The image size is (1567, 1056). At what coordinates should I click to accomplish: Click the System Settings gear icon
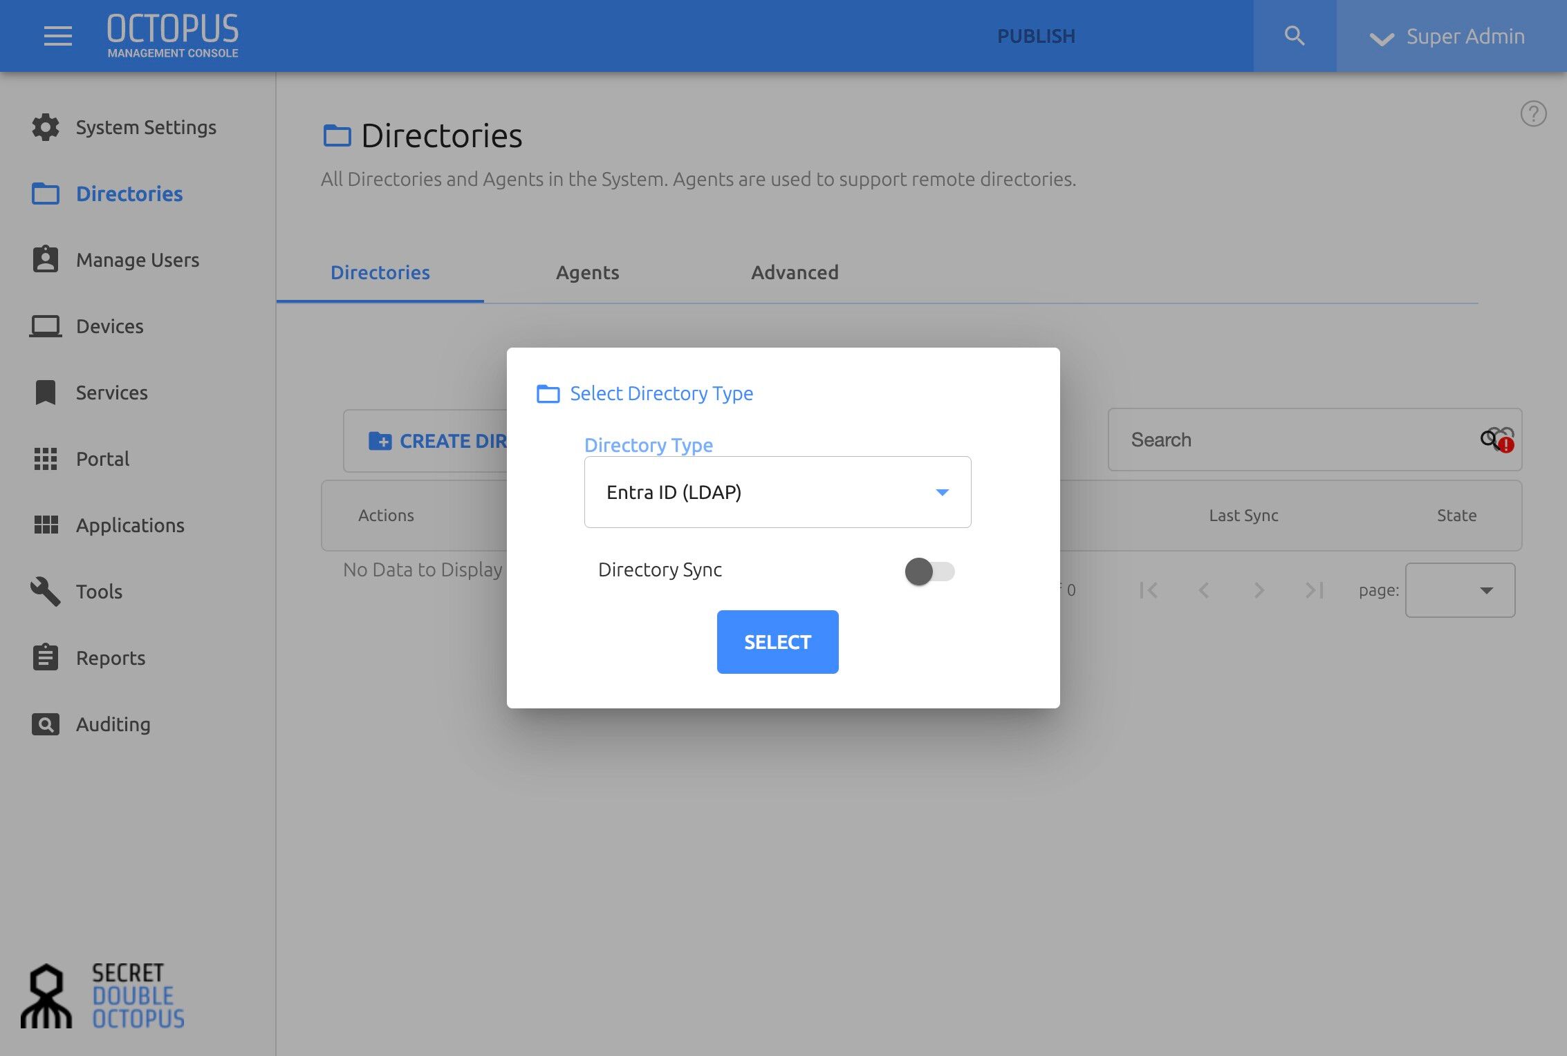[x=46, y=127]
